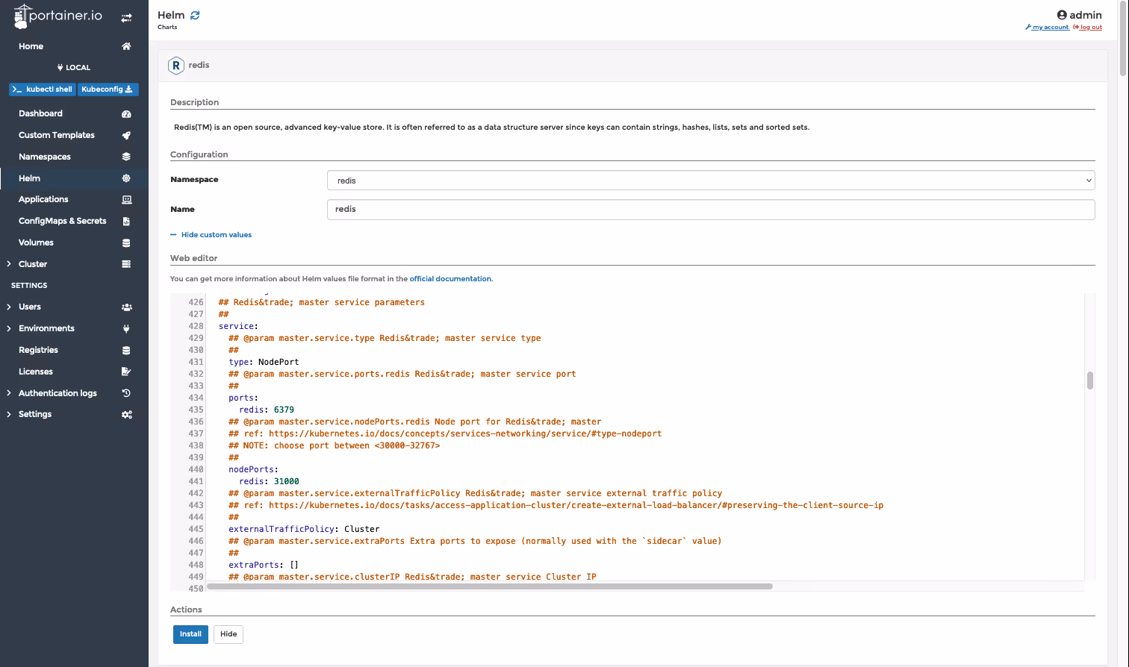Click the admin user avatar icon
Image resolution: width=1129 pixels, height=667 pixels.
(x=1061, y=15)
